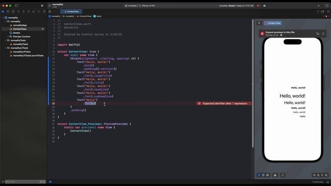
Task: Click the iPhone preview screen
Action: [x=293, y=99]
